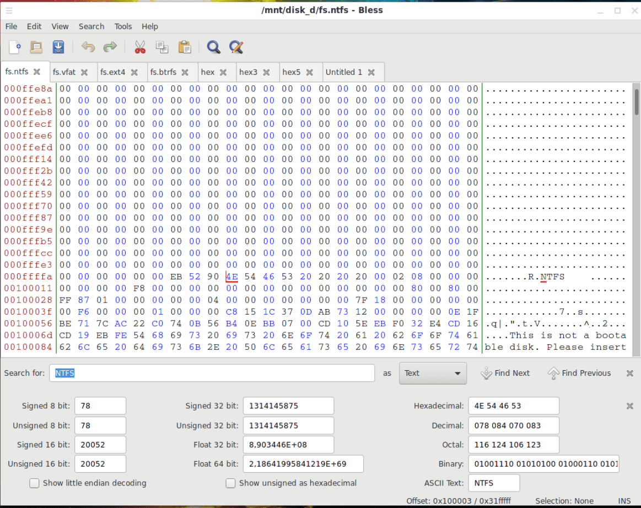Switch to the fs.btrfs tab
641x508 pixels.
click(163, 72)
